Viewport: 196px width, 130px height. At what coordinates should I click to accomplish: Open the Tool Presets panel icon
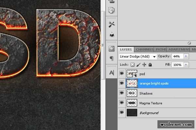tap(111, 24)
